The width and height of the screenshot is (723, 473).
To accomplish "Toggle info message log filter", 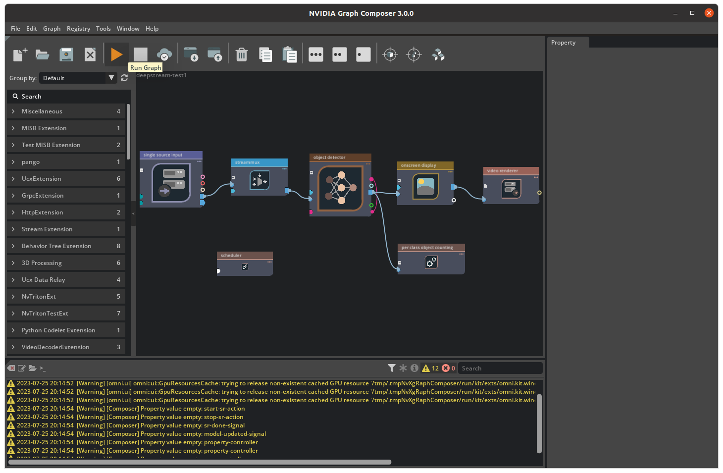I will [414, 368].
